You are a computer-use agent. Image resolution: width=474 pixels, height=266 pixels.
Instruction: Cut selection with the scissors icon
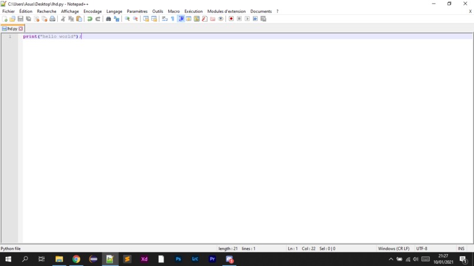63,19
